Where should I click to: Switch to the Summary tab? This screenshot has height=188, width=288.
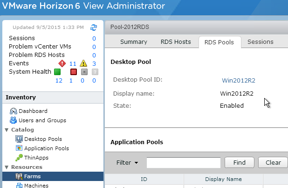click(x=134, y=42)
